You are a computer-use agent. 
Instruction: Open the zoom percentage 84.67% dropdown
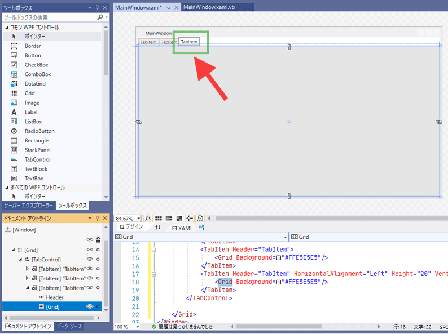(139, 219)
